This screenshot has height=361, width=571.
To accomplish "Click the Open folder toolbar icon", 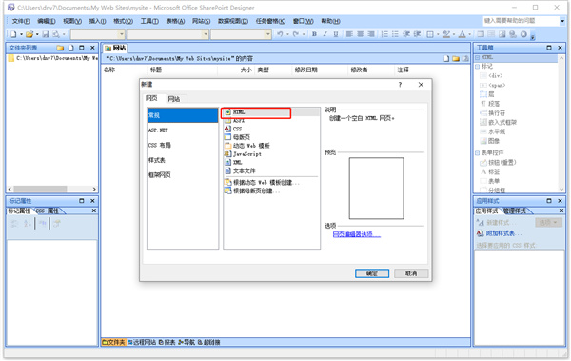I will [30, 34].
